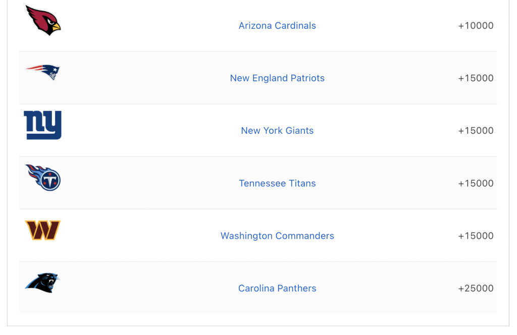Select the Panthers +25000 odds value
Image resolution: width=517 pixels, height=335 pixels.
(x=476, y=288)
